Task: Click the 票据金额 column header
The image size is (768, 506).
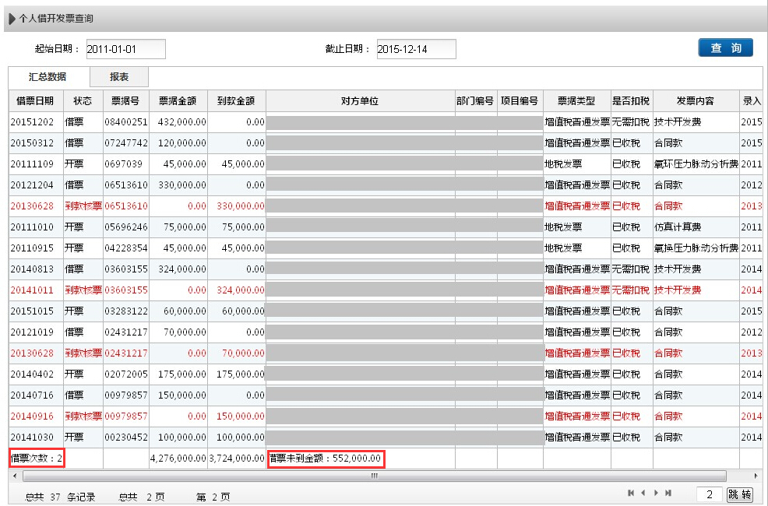Action: click(x=178, y=101)
